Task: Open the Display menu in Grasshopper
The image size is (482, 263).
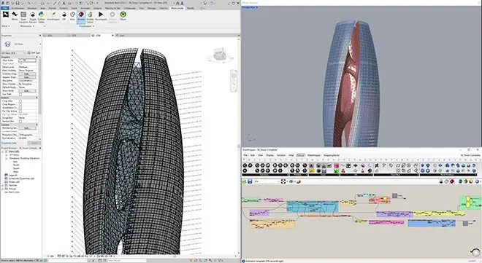Action: coord(269,155)
